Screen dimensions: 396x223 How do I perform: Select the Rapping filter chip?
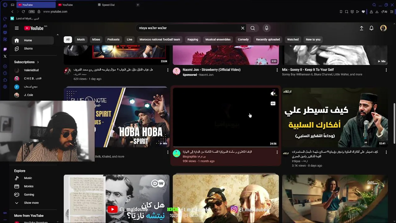tap(192, 39)
